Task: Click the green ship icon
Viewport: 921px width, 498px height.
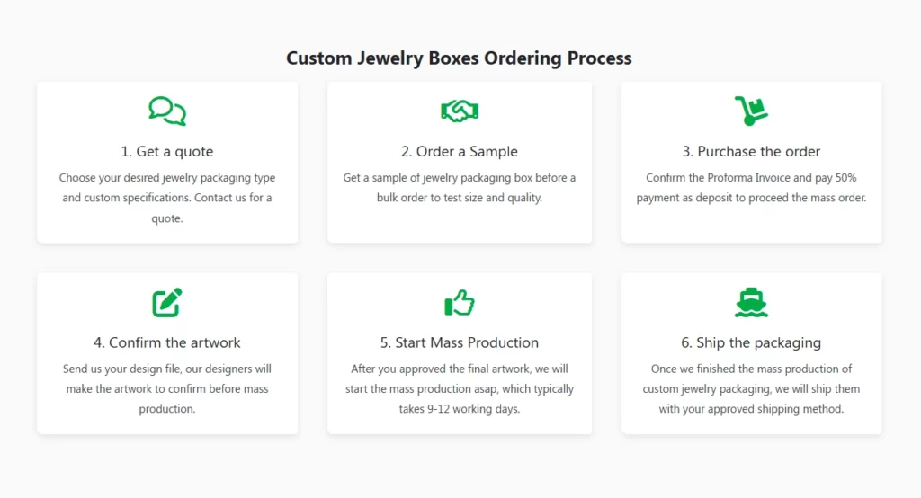Action: (751, 302)
